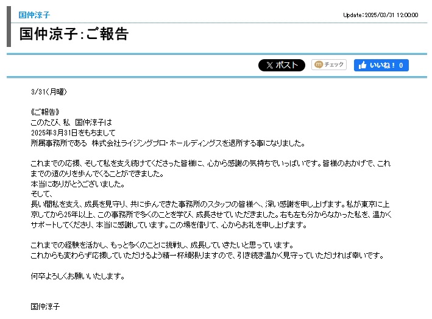
Task: Click the article title 国仲涼子:ご報告
Action: pyautogui.click(x=74, y=34)
